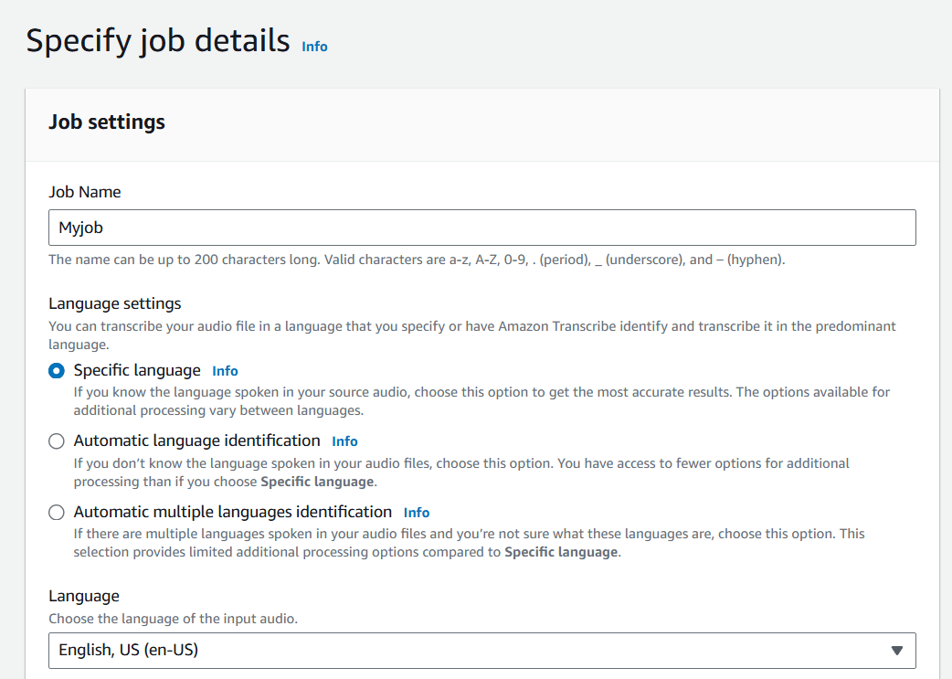Open Info link for Automatic multiple languages identification
Screen dimensions: 952x679
coord(417,513)
